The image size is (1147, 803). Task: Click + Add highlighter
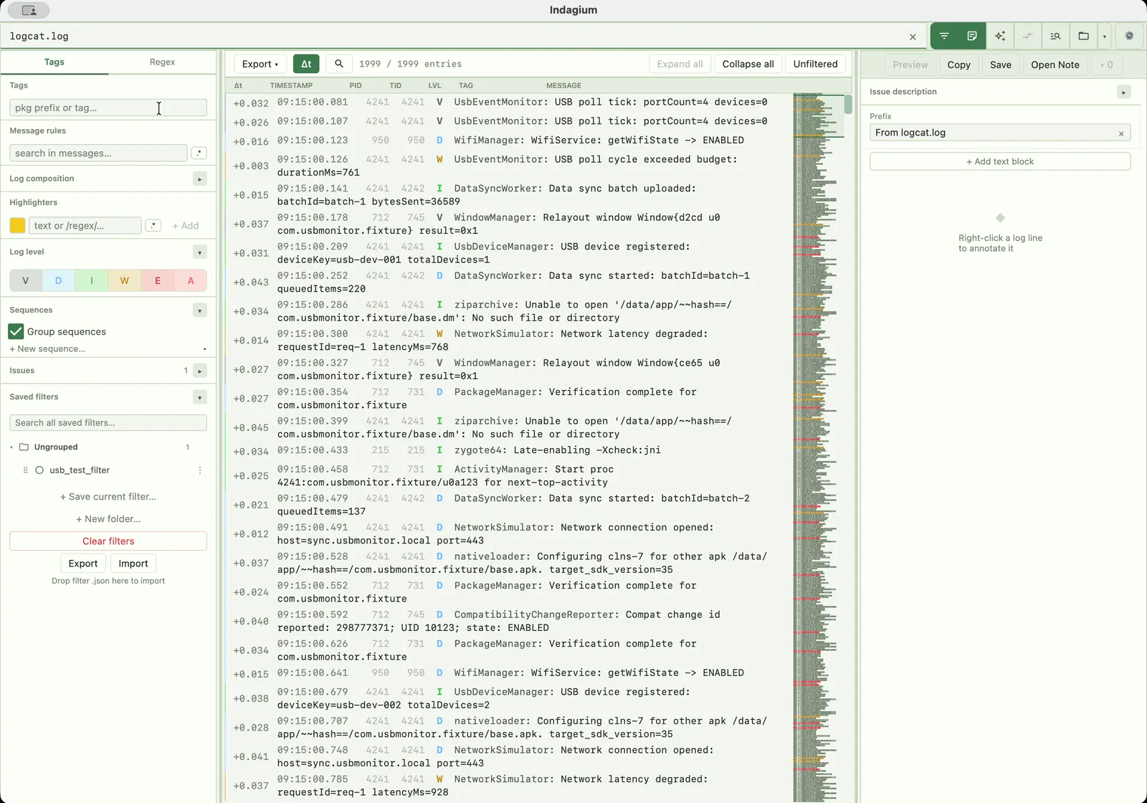[x=186, y=225]
